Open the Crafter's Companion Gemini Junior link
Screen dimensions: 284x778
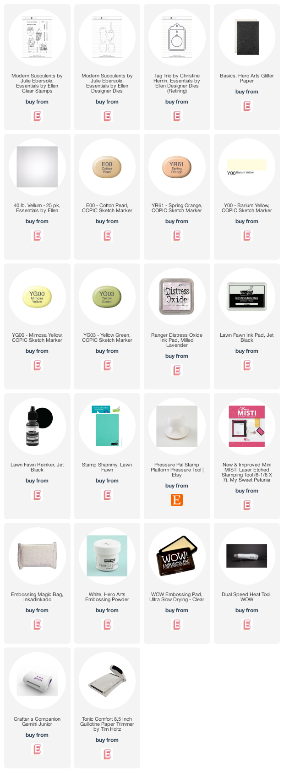pyautogui.click(x=37, y=722)
